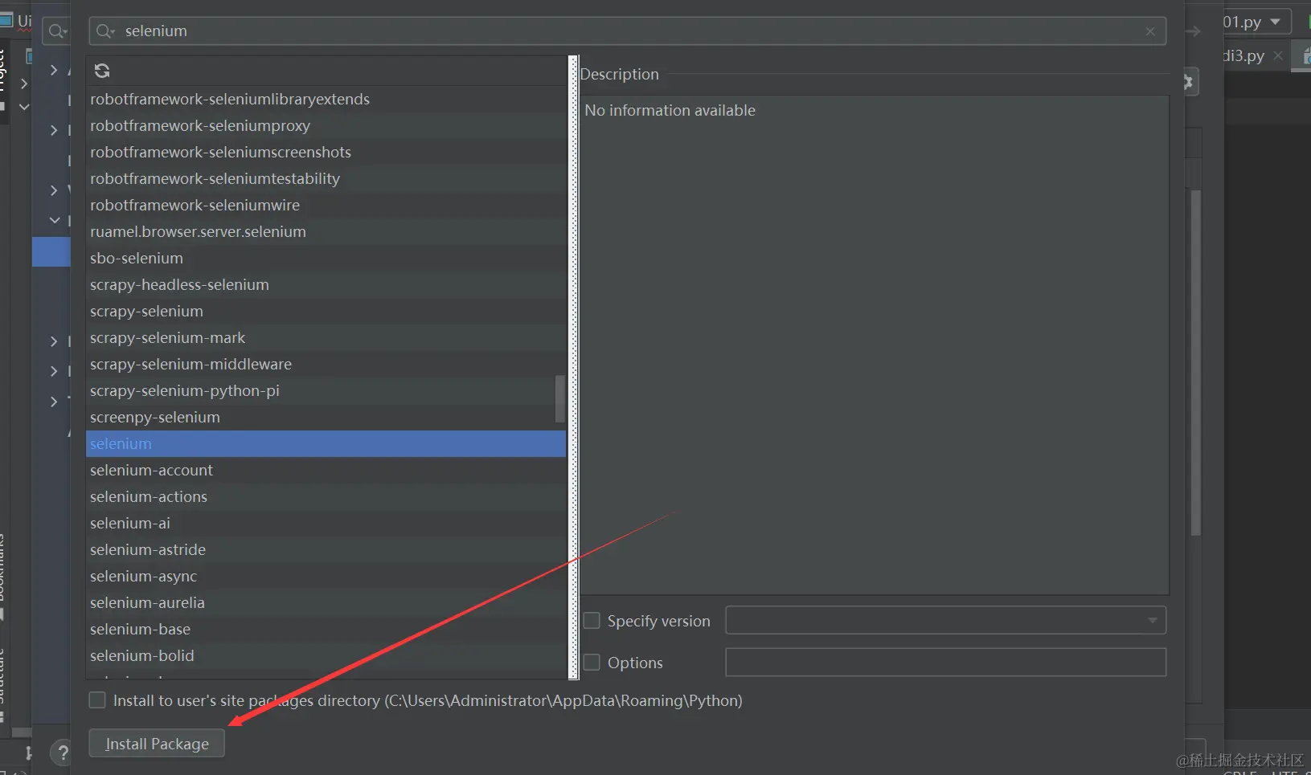Select scrapy-headless-selenium package

[326, 284]
